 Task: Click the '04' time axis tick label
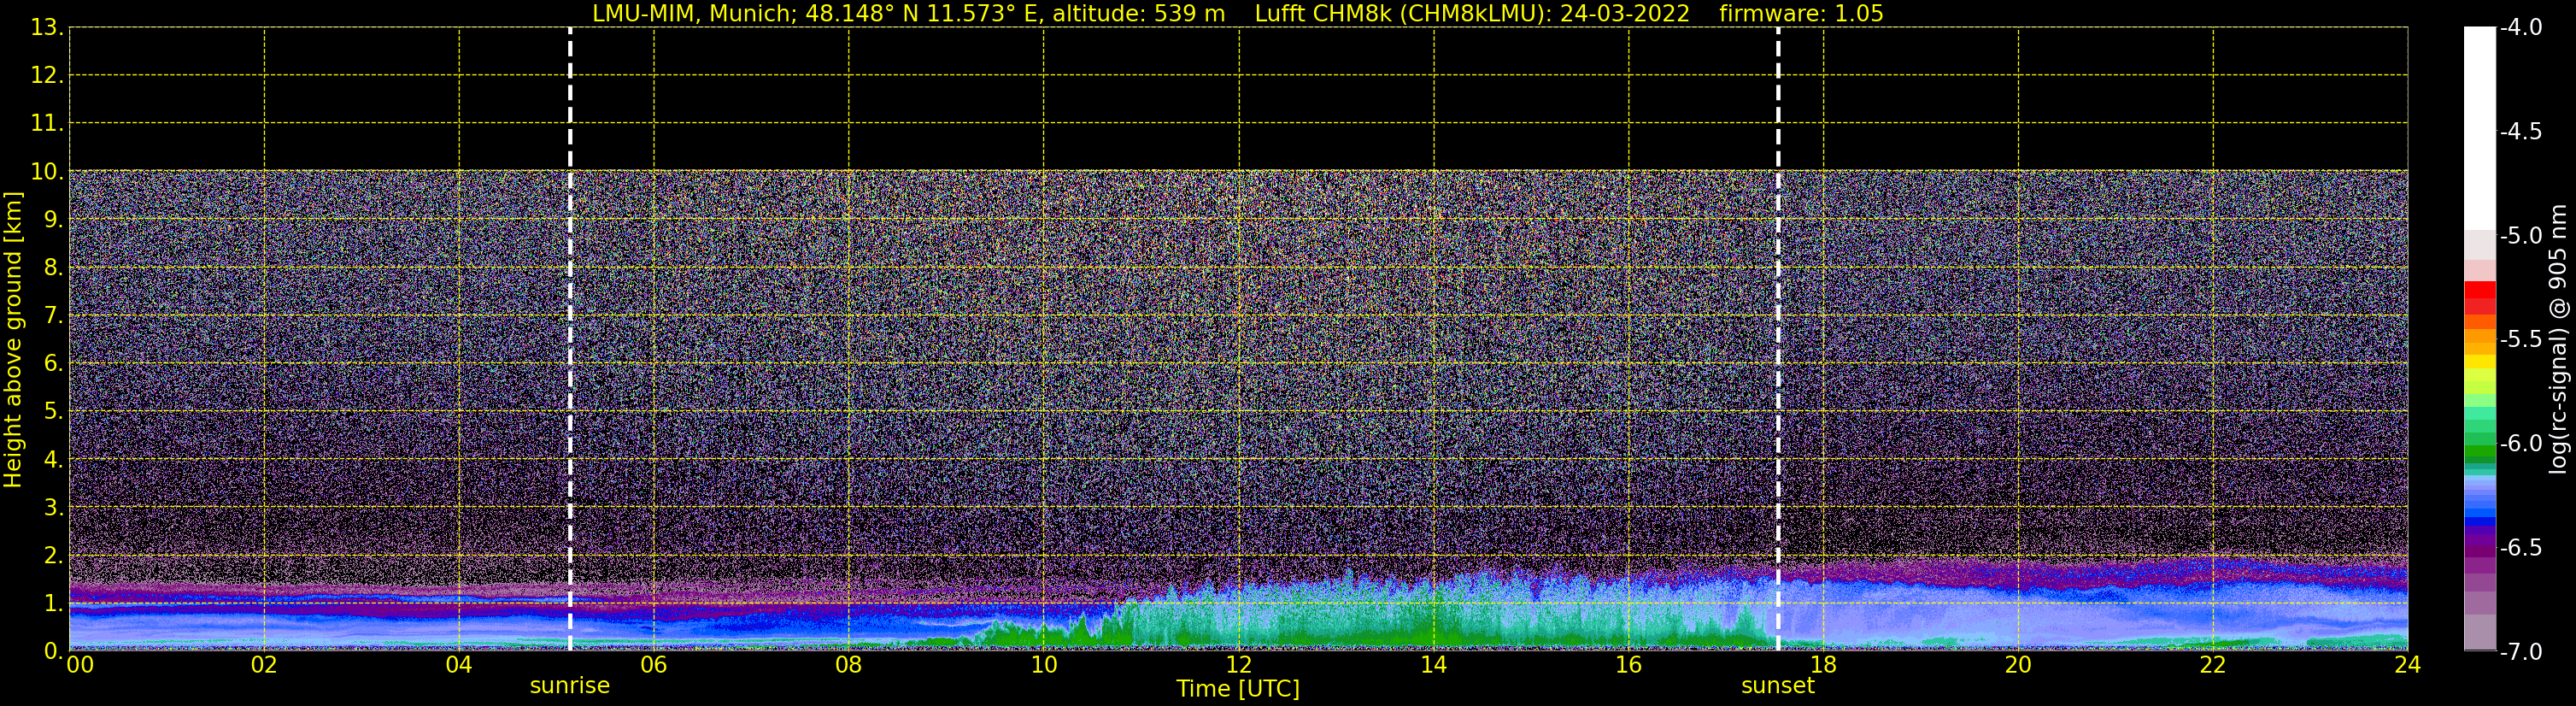click(x=459, y=665)
